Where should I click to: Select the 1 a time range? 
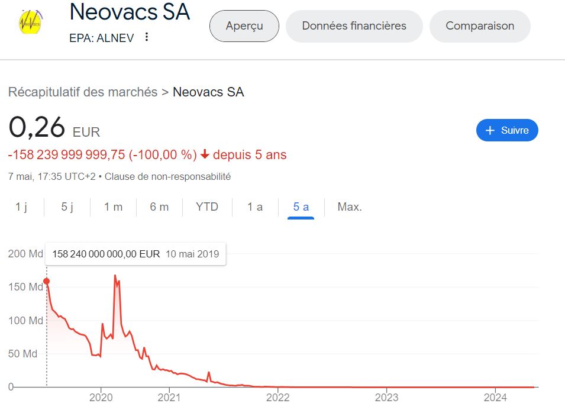click(255, 206)
